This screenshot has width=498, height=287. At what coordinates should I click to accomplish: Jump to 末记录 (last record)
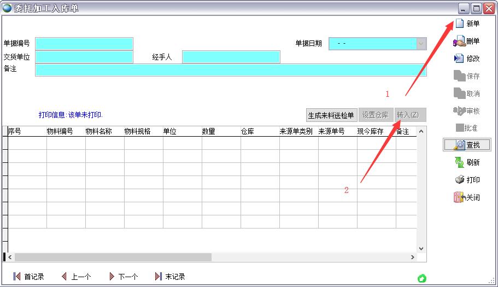[159, 277]
